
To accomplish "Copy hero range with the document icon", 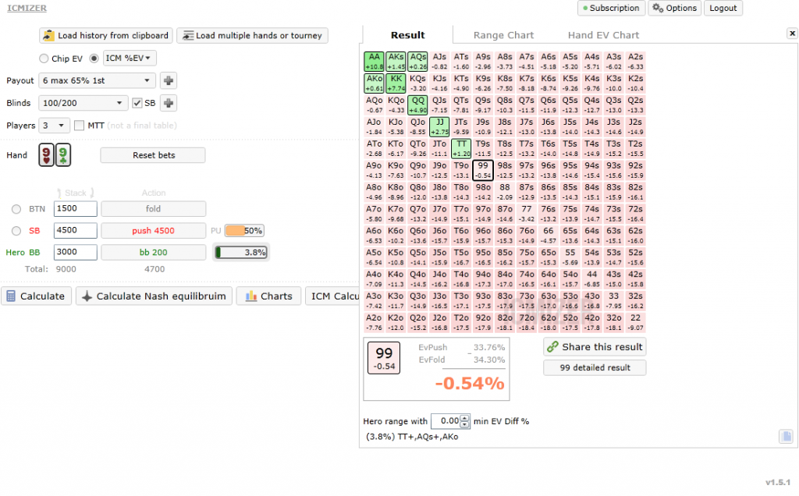I will click(787, 437).
